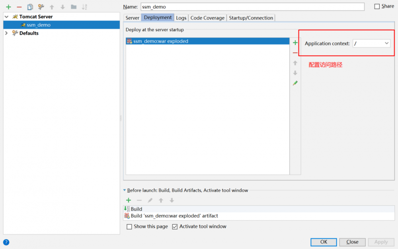Confirm with the OK button
Viewport: 398px width, 249px height.
point(324,242)
